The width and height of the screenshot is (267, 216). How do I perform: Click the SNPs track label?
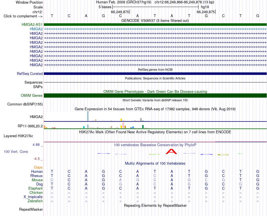38,87
